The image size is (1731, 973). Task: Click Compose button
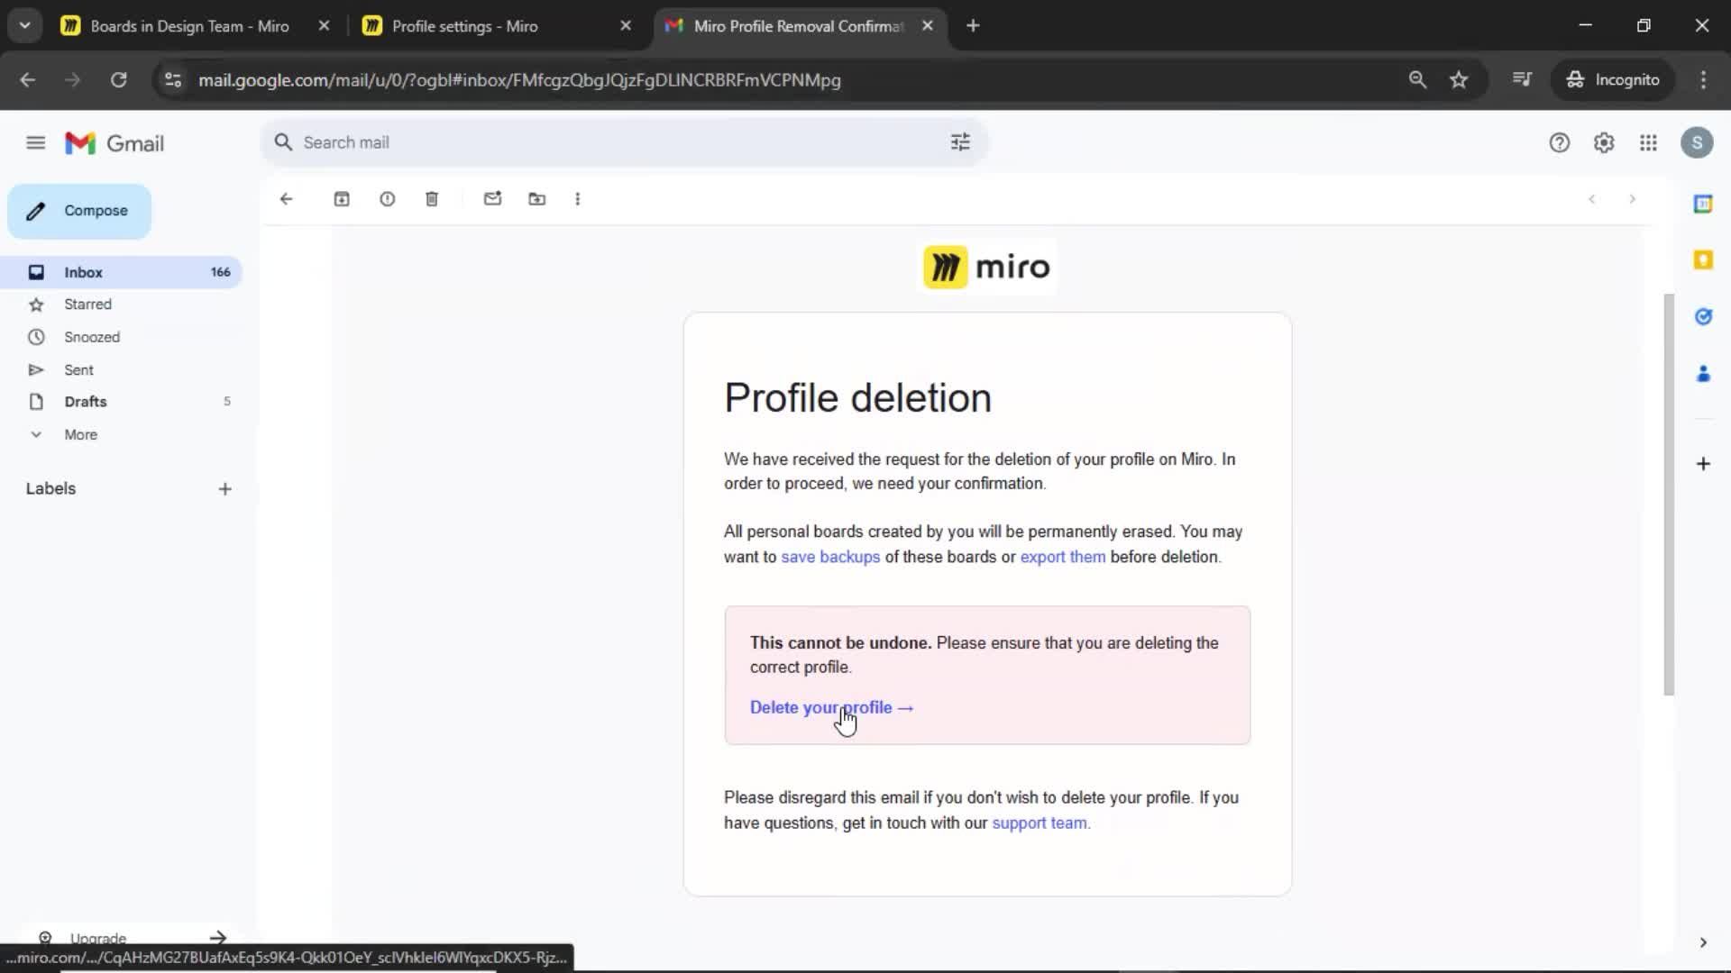click(x=79, y=211)
